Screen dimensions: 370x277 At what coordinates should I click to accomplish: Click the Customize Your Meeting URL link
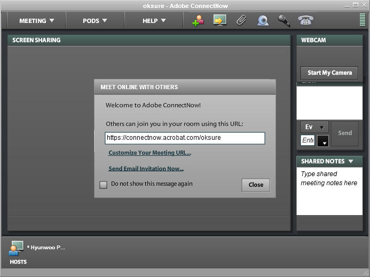click(149, 153)
